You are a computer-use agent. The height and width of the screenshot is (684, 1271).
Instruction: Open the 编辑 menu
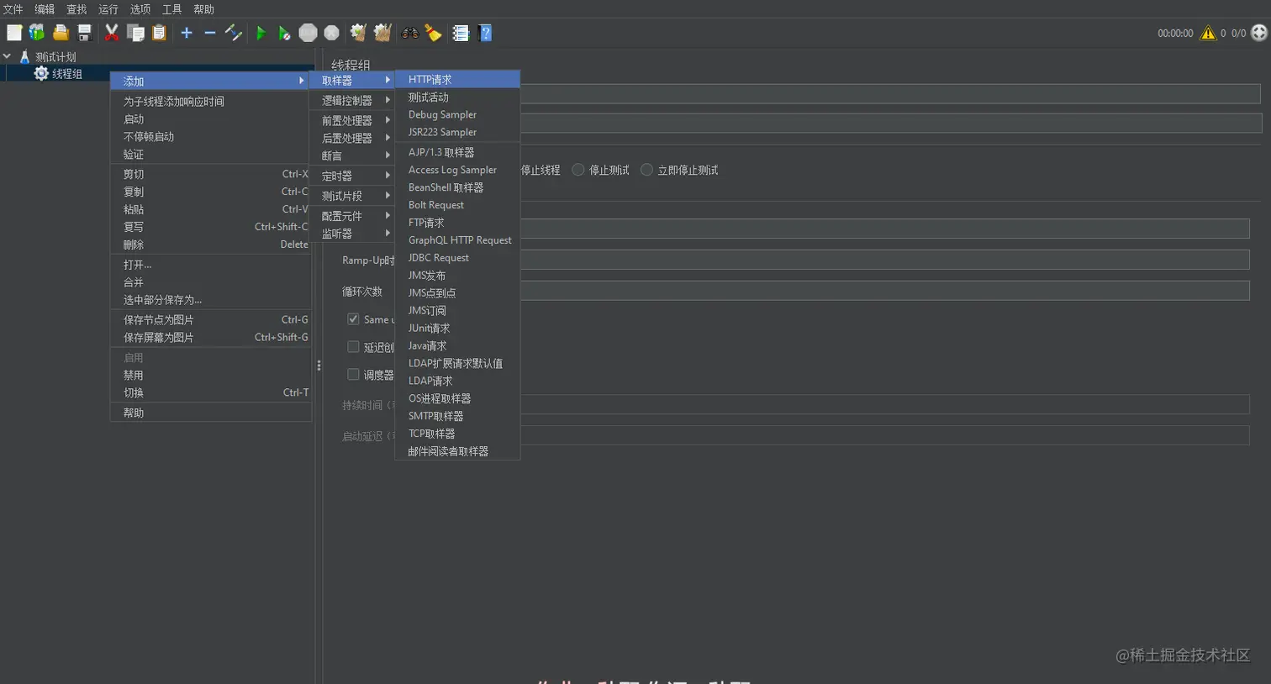tap(45, 9)
